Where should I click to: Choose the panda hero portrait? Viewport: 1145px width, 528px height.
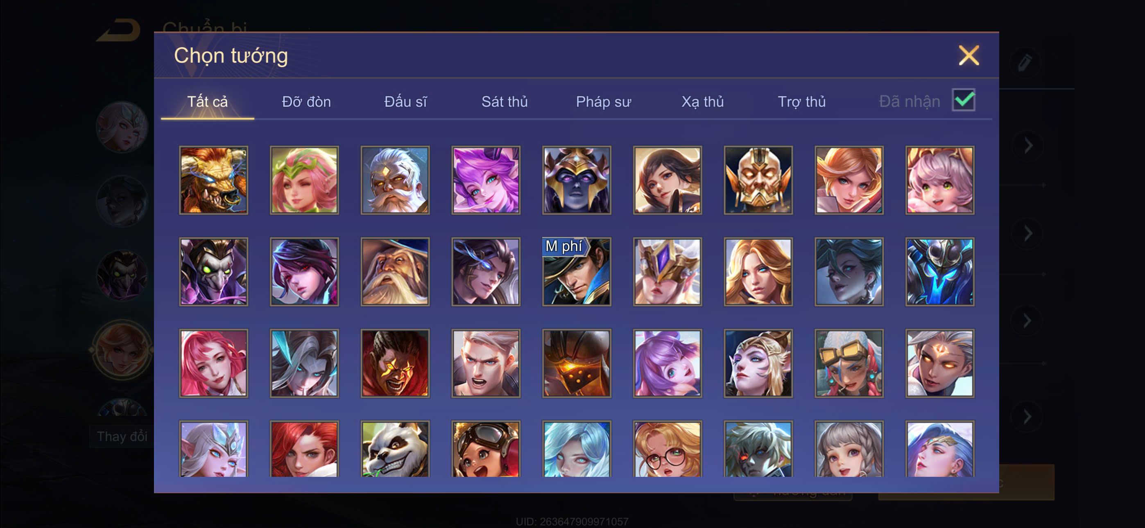click(x=395, y=449)
